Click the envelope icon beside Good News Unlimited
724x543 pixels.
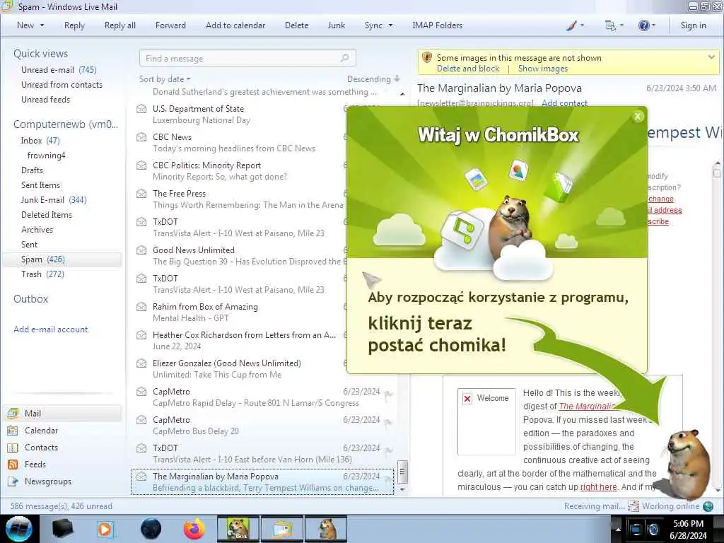pos(141,250)
